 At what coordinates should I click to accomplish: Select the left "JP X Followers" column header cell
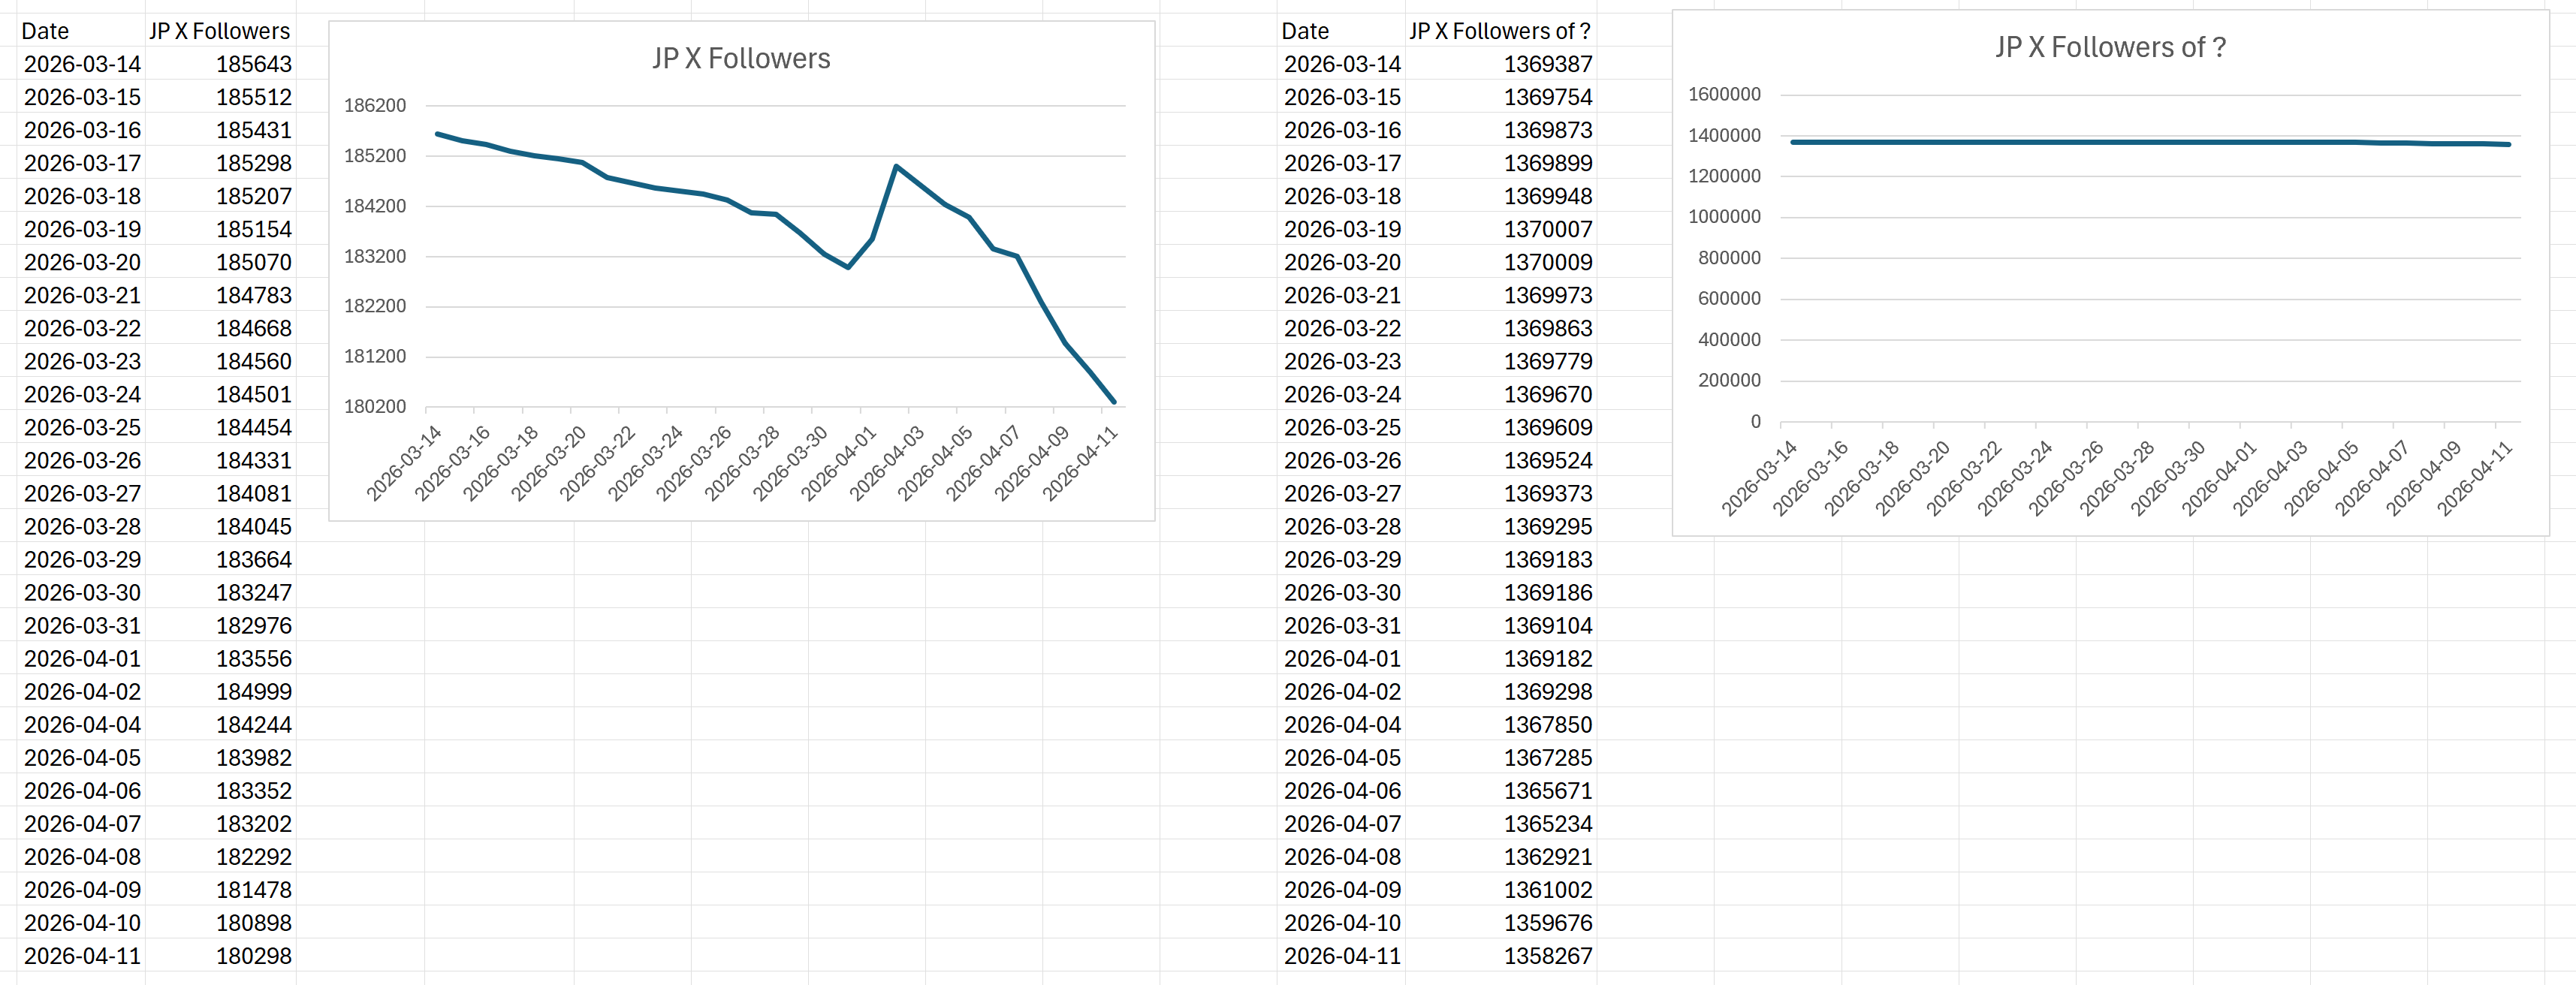tap(220, 31)
